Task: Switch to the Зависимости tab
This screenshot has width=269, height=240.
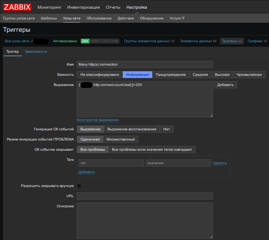Action: [36, 52]
